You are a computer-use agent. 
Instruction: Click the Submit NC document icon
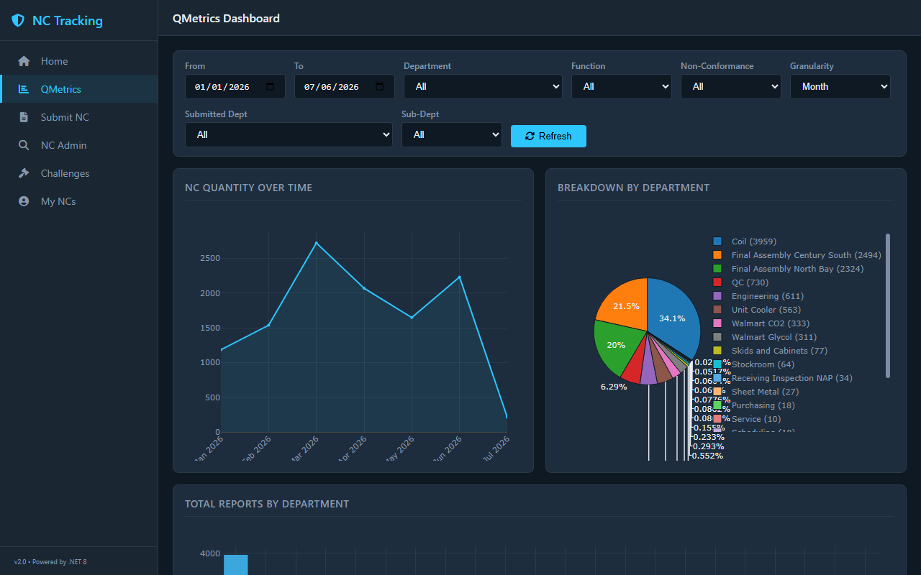[24, 117]
